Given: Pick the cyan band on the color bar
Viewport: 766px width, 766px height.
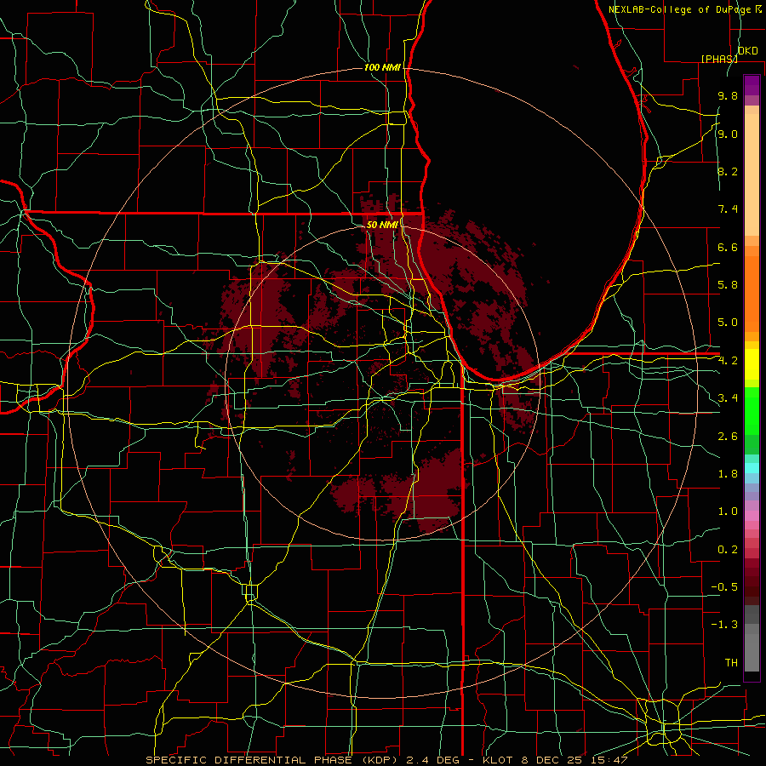Looking at the screenshot, I should (x=752, y=468).
